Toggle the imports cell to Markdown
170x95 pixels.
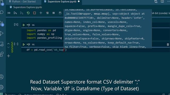pyautogui.click(x=33, y=25)
